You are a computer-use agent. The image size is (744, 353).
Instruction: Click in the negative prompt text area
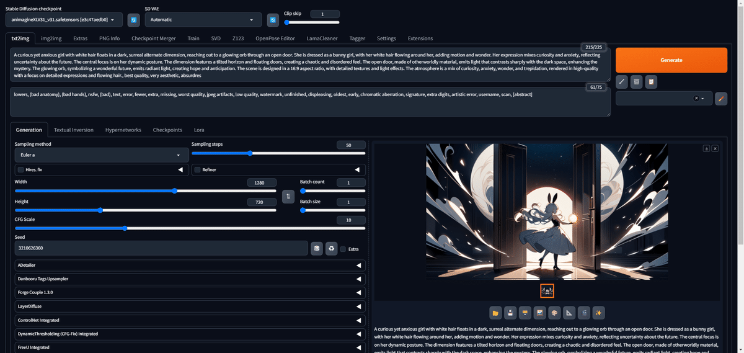click(x=310, y=101)
